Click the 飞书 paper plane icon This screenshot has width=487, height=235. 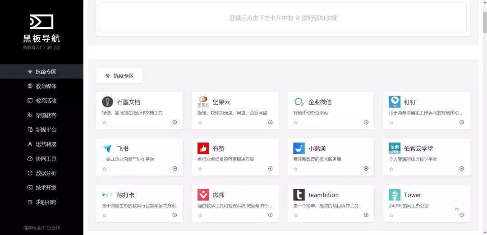(108, 148)
